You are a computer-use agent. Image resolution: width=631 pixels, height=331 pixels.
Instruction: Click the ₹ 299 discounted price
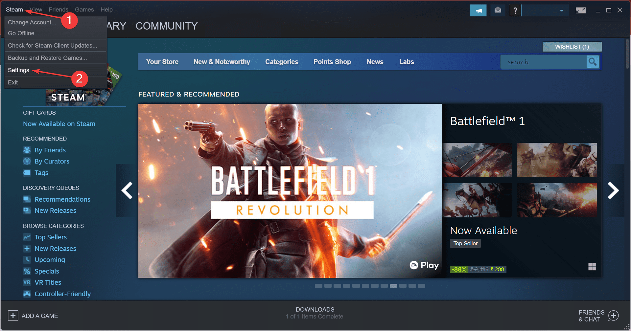point(497,269)
